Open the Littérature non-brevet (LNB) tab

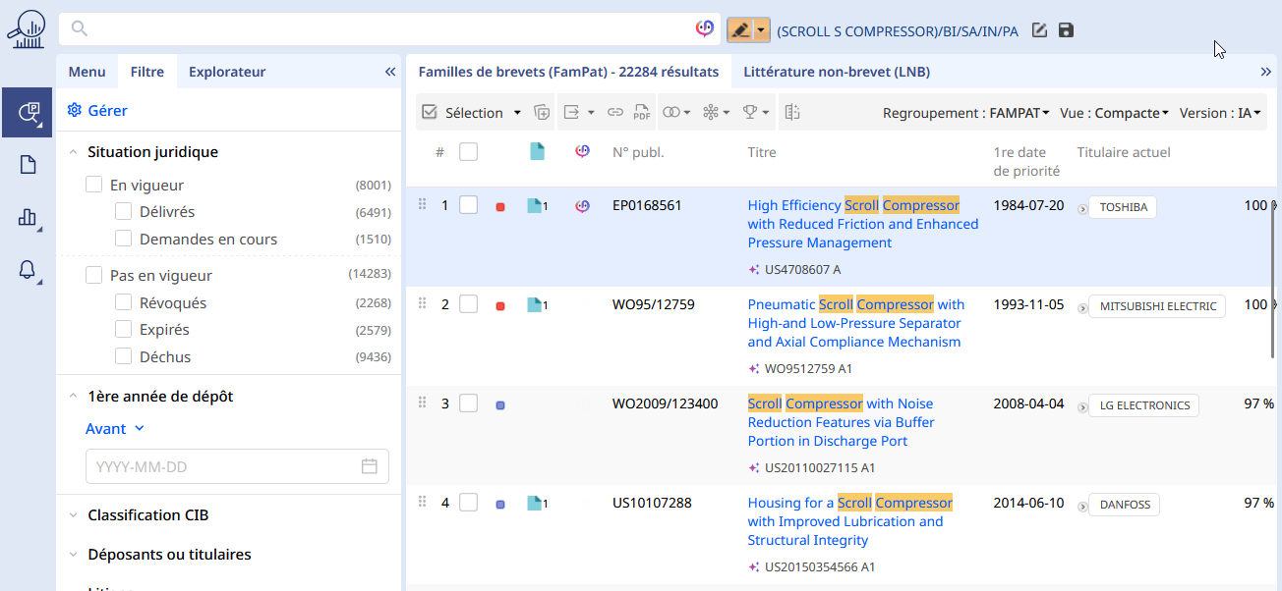837,72
